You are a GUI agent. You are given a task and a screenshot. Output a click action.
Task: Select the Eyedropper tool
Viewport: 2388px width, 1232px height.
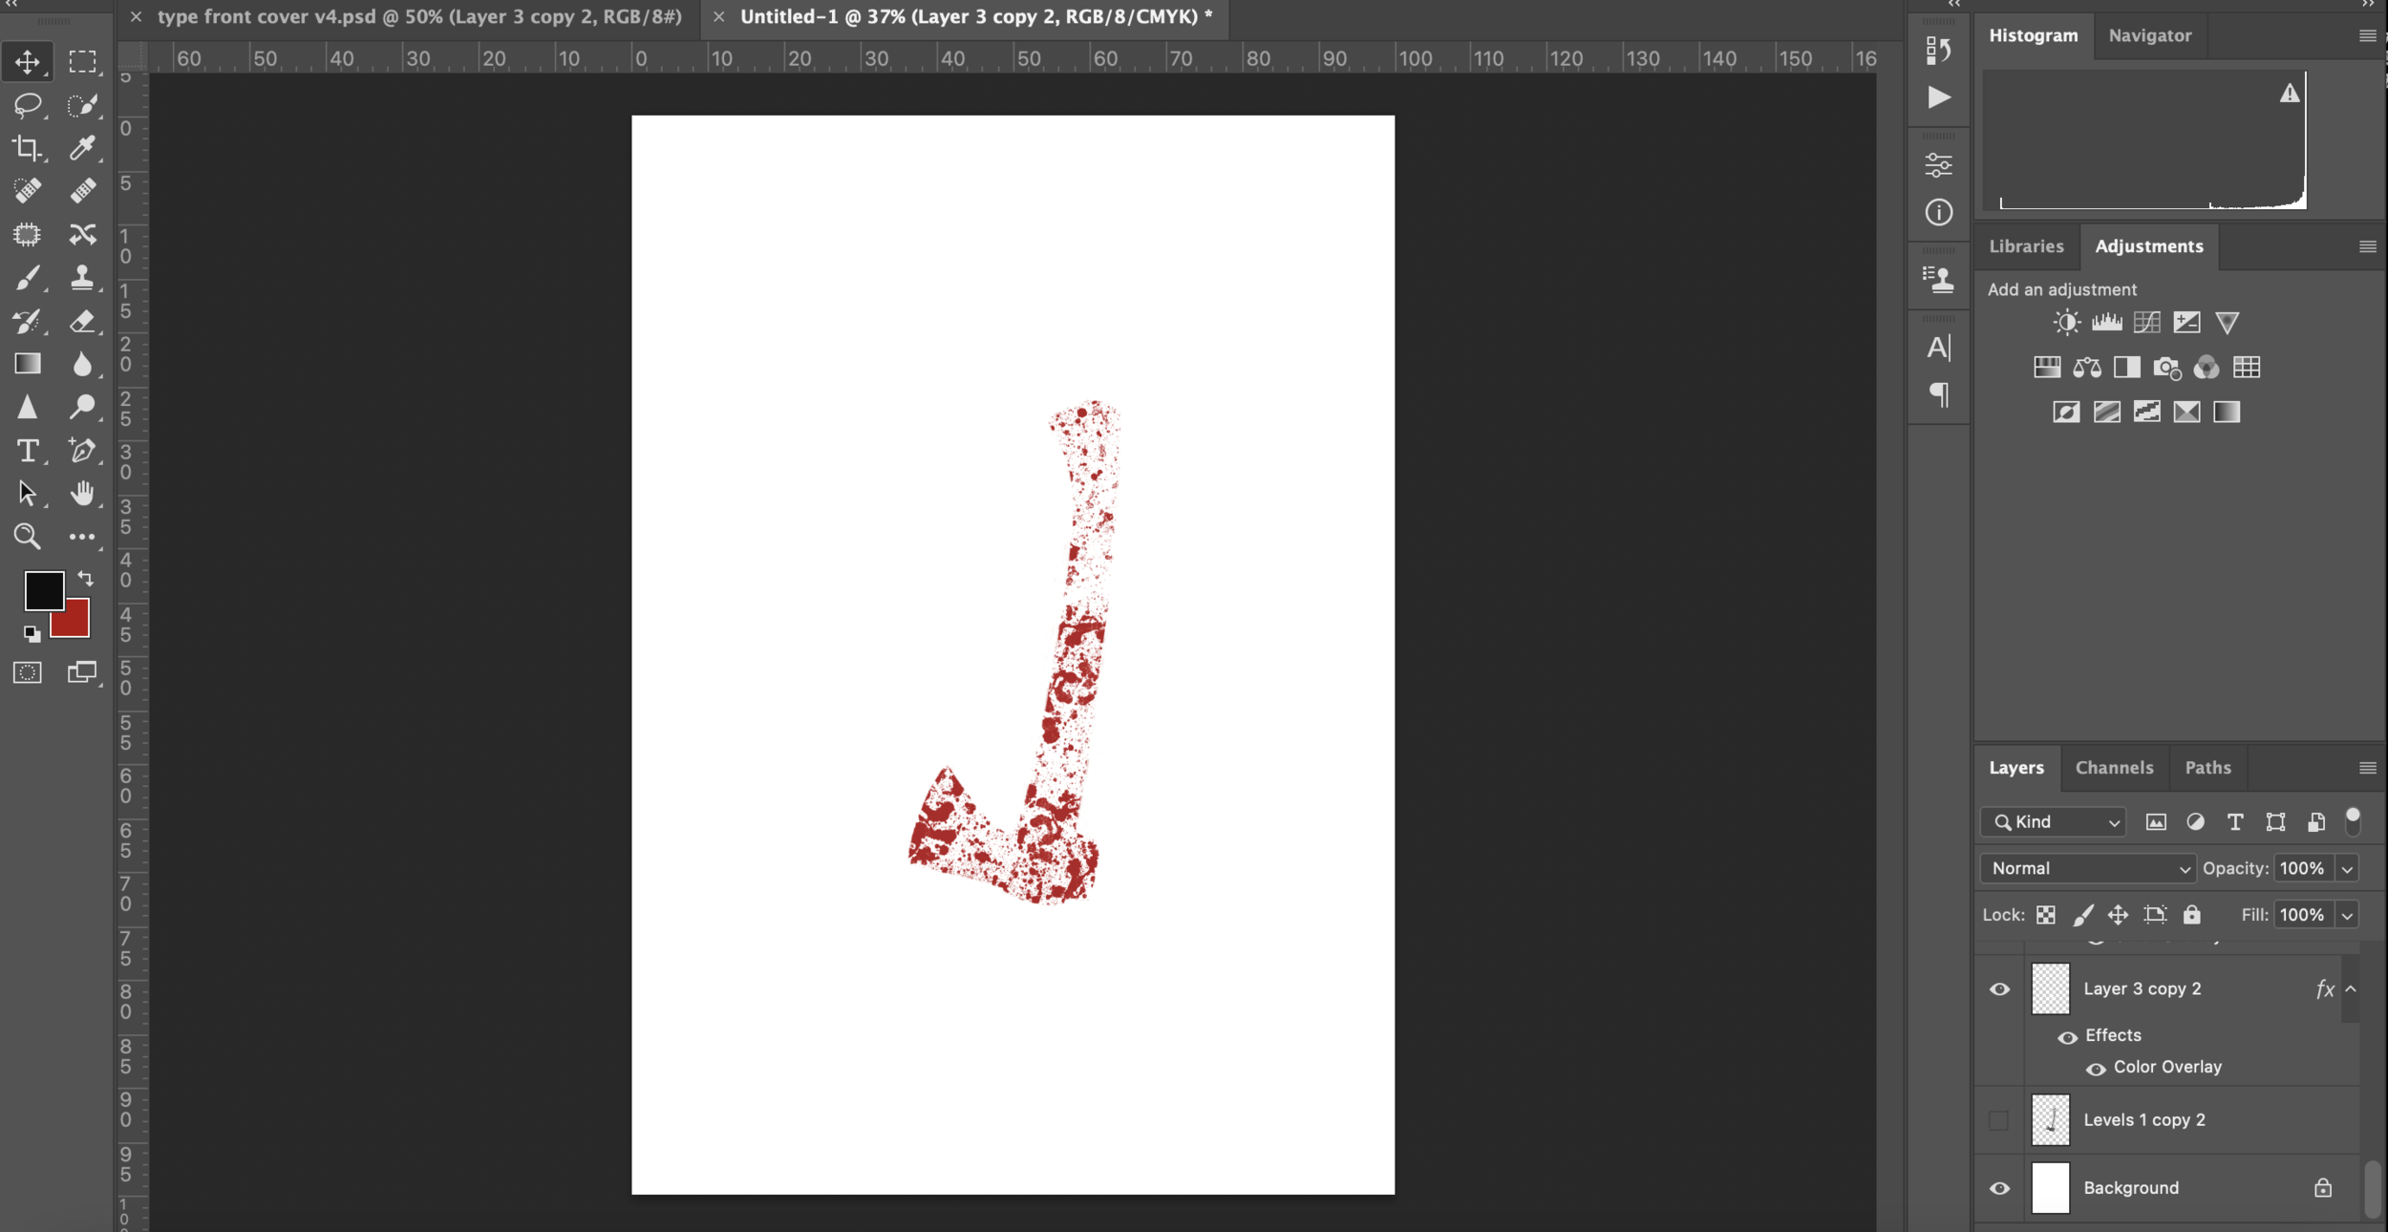(82, 148)
